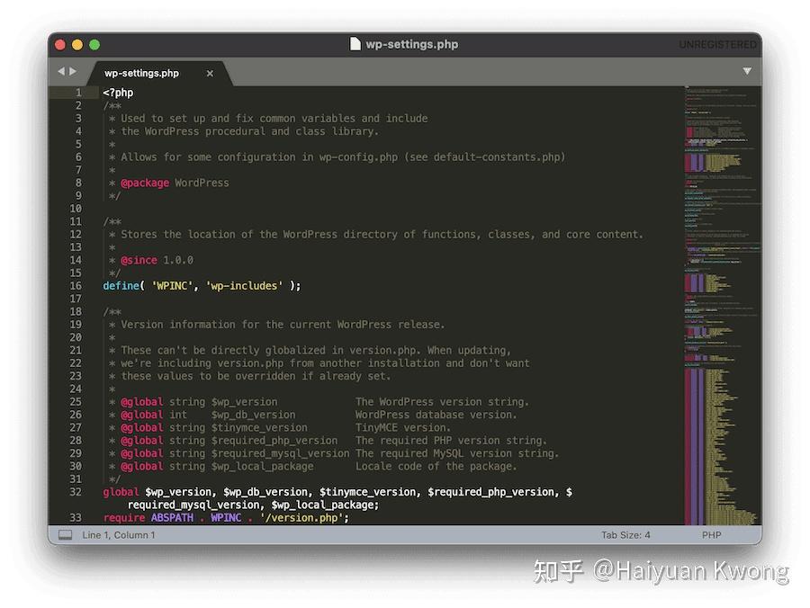Viewport: 810px width, 608px height.
Task: Close the wp-settings.php tab
Action: click(210, 73)
